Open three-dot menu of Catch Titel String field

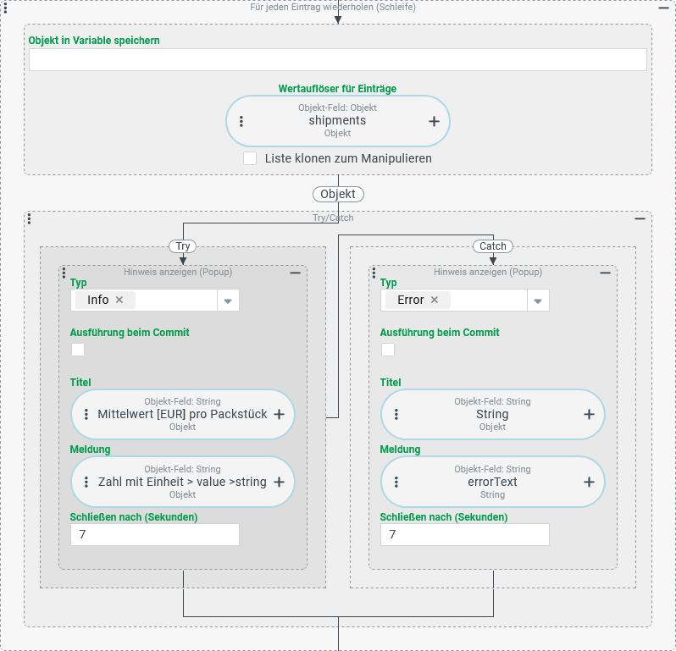click(396, 415)
